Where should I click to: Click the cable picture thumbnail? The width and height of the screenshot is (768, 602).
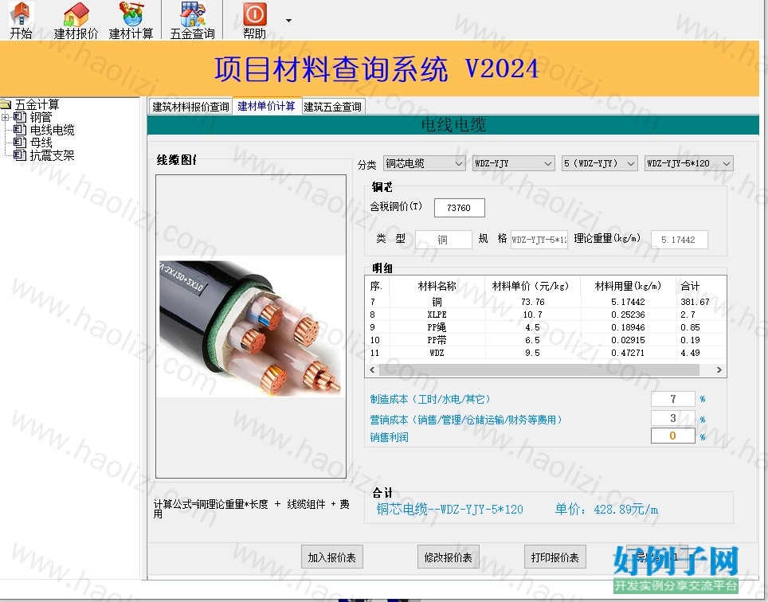click(x=251, y=326)
